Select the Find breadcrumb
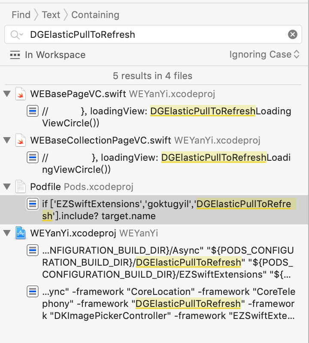 tap(21, 15)
